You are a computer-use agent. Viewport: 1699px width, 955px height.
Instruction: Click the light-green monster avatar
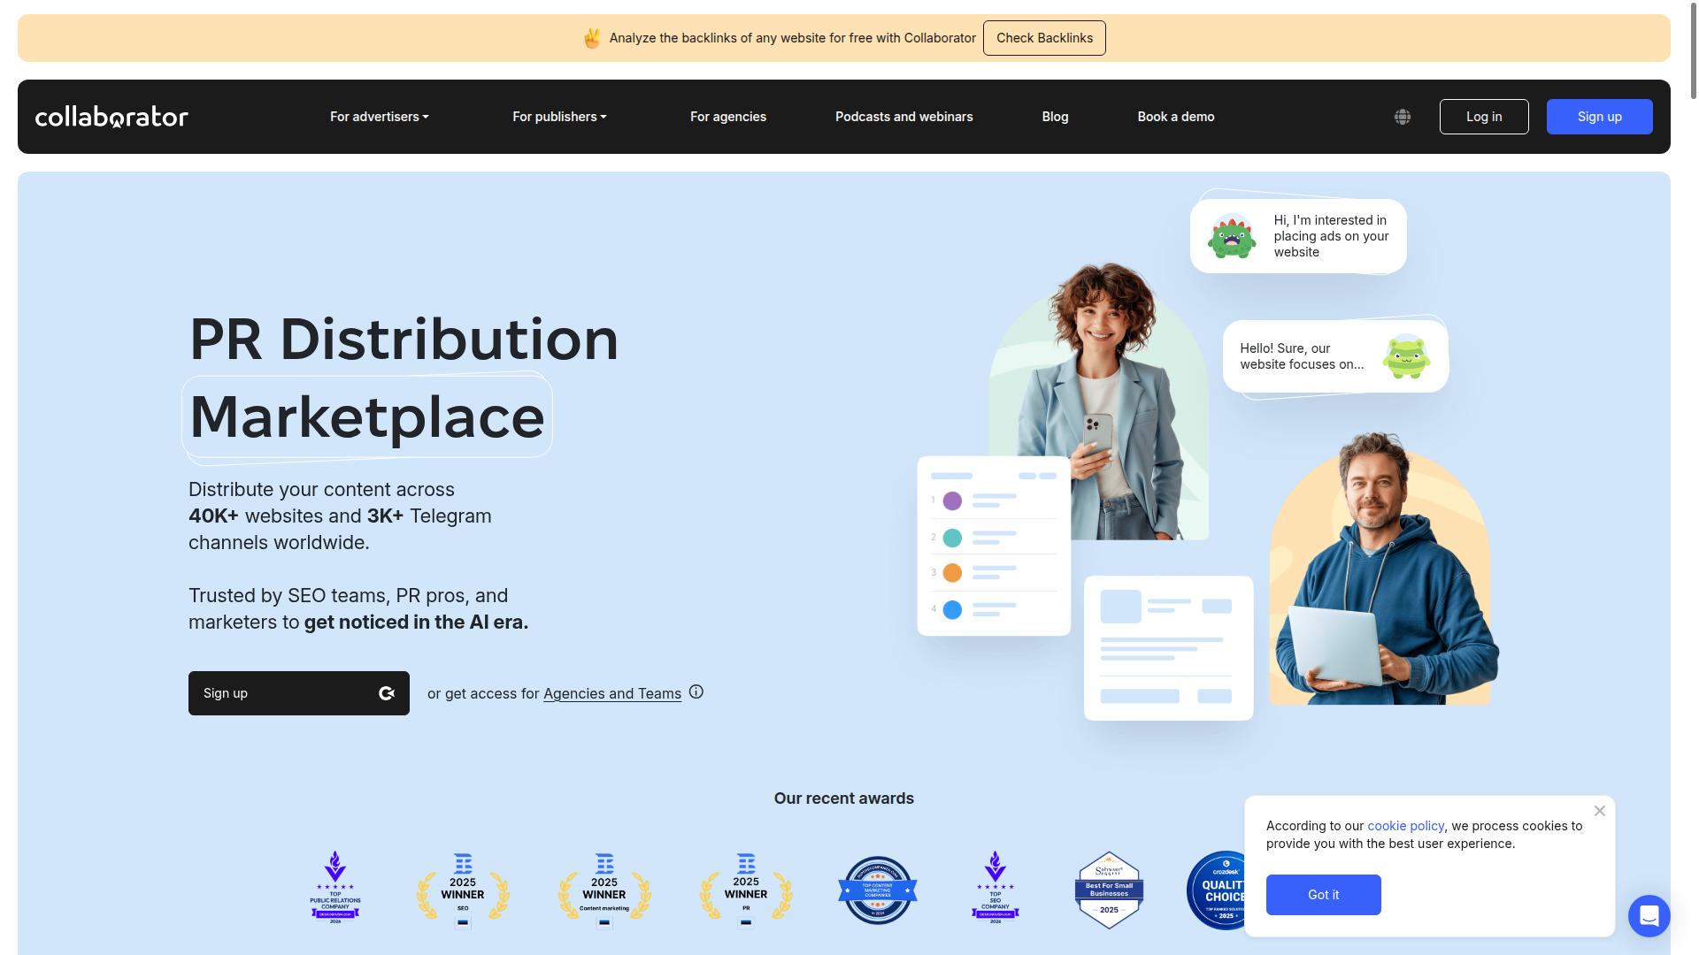tap(1406, 356)
